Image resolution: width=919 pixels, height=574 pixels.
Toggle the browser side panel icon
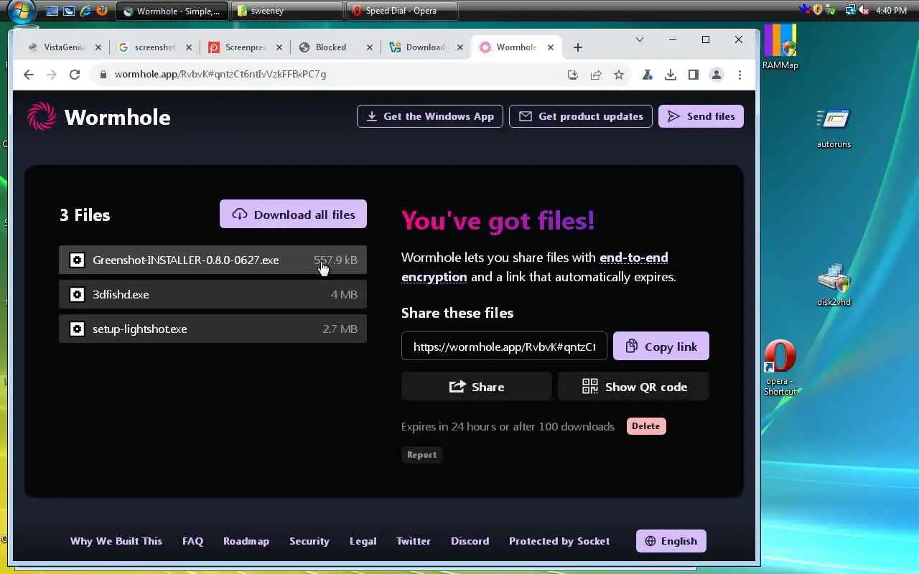click(694, 75)
